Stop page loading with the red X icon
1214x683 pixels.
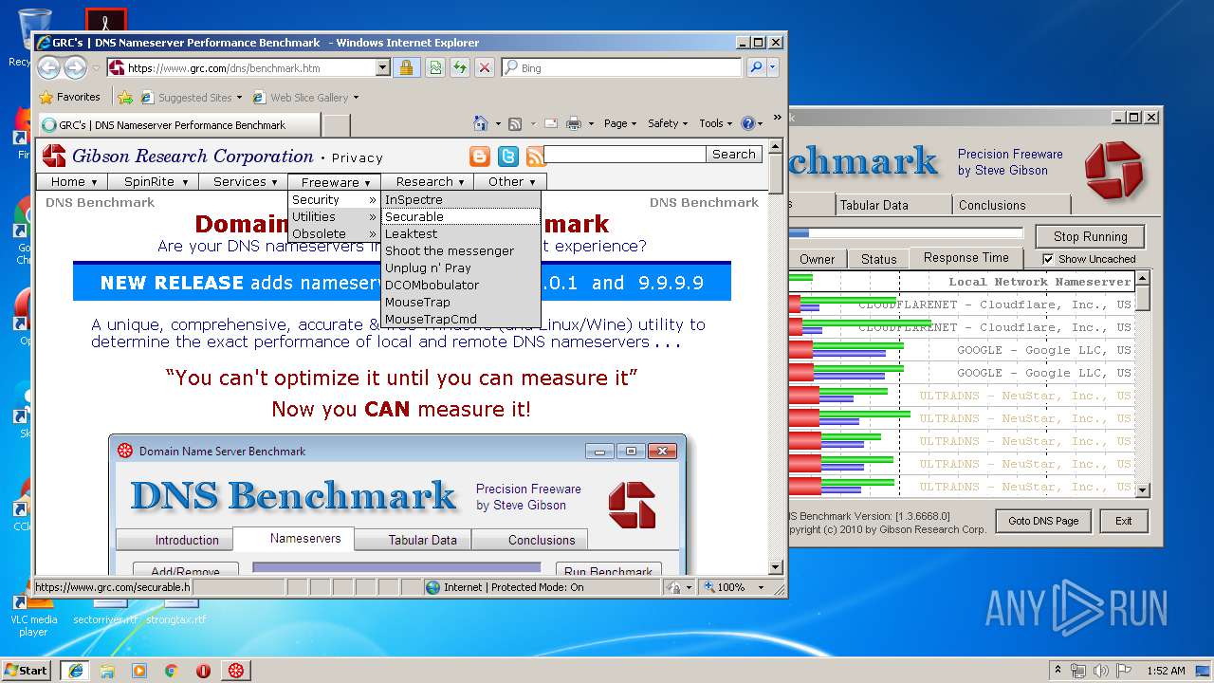tap(485, 67)
